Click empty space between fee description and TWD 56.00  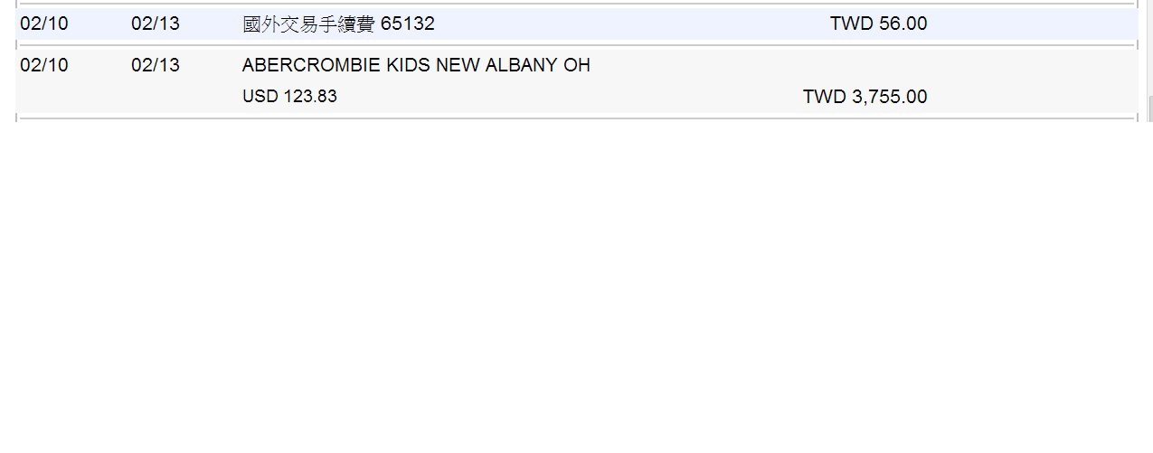(x=633, y=24)
